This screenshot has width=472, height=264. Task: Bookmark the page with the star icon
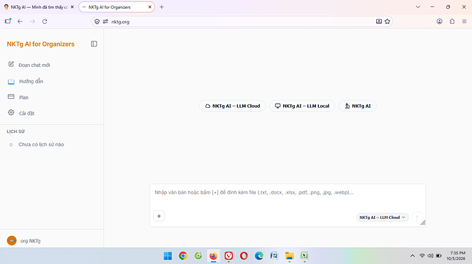[x=387, y=21]
